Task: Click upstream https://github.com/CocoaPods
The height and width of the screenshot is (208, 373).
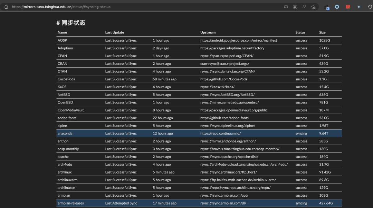Action: (x=223, y=79)
